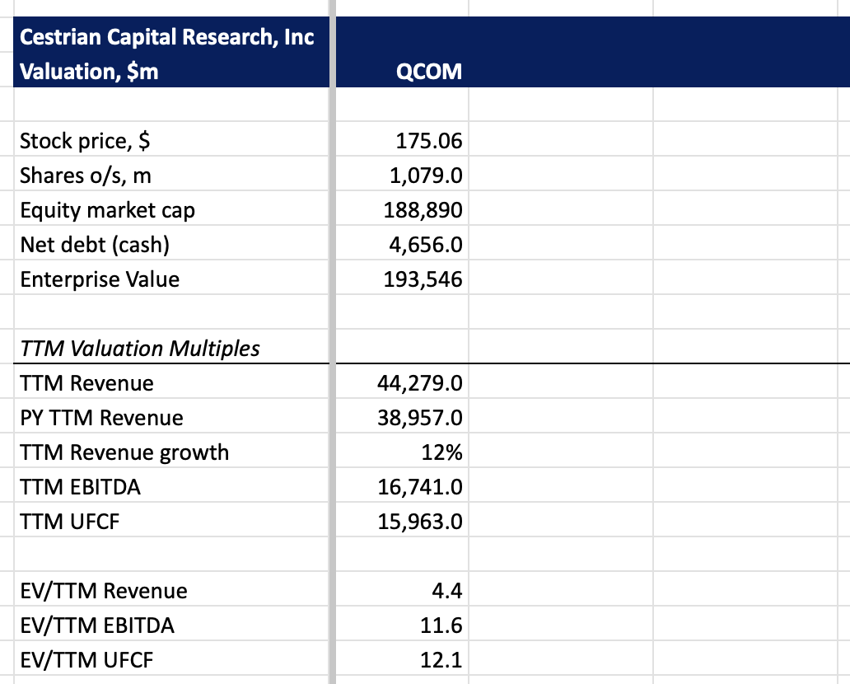Image resolution: width=850 pixels, height=684 pixels.
Task: Select the TTM UFCF value 15,963.0
Action: (x=428, y=522)
